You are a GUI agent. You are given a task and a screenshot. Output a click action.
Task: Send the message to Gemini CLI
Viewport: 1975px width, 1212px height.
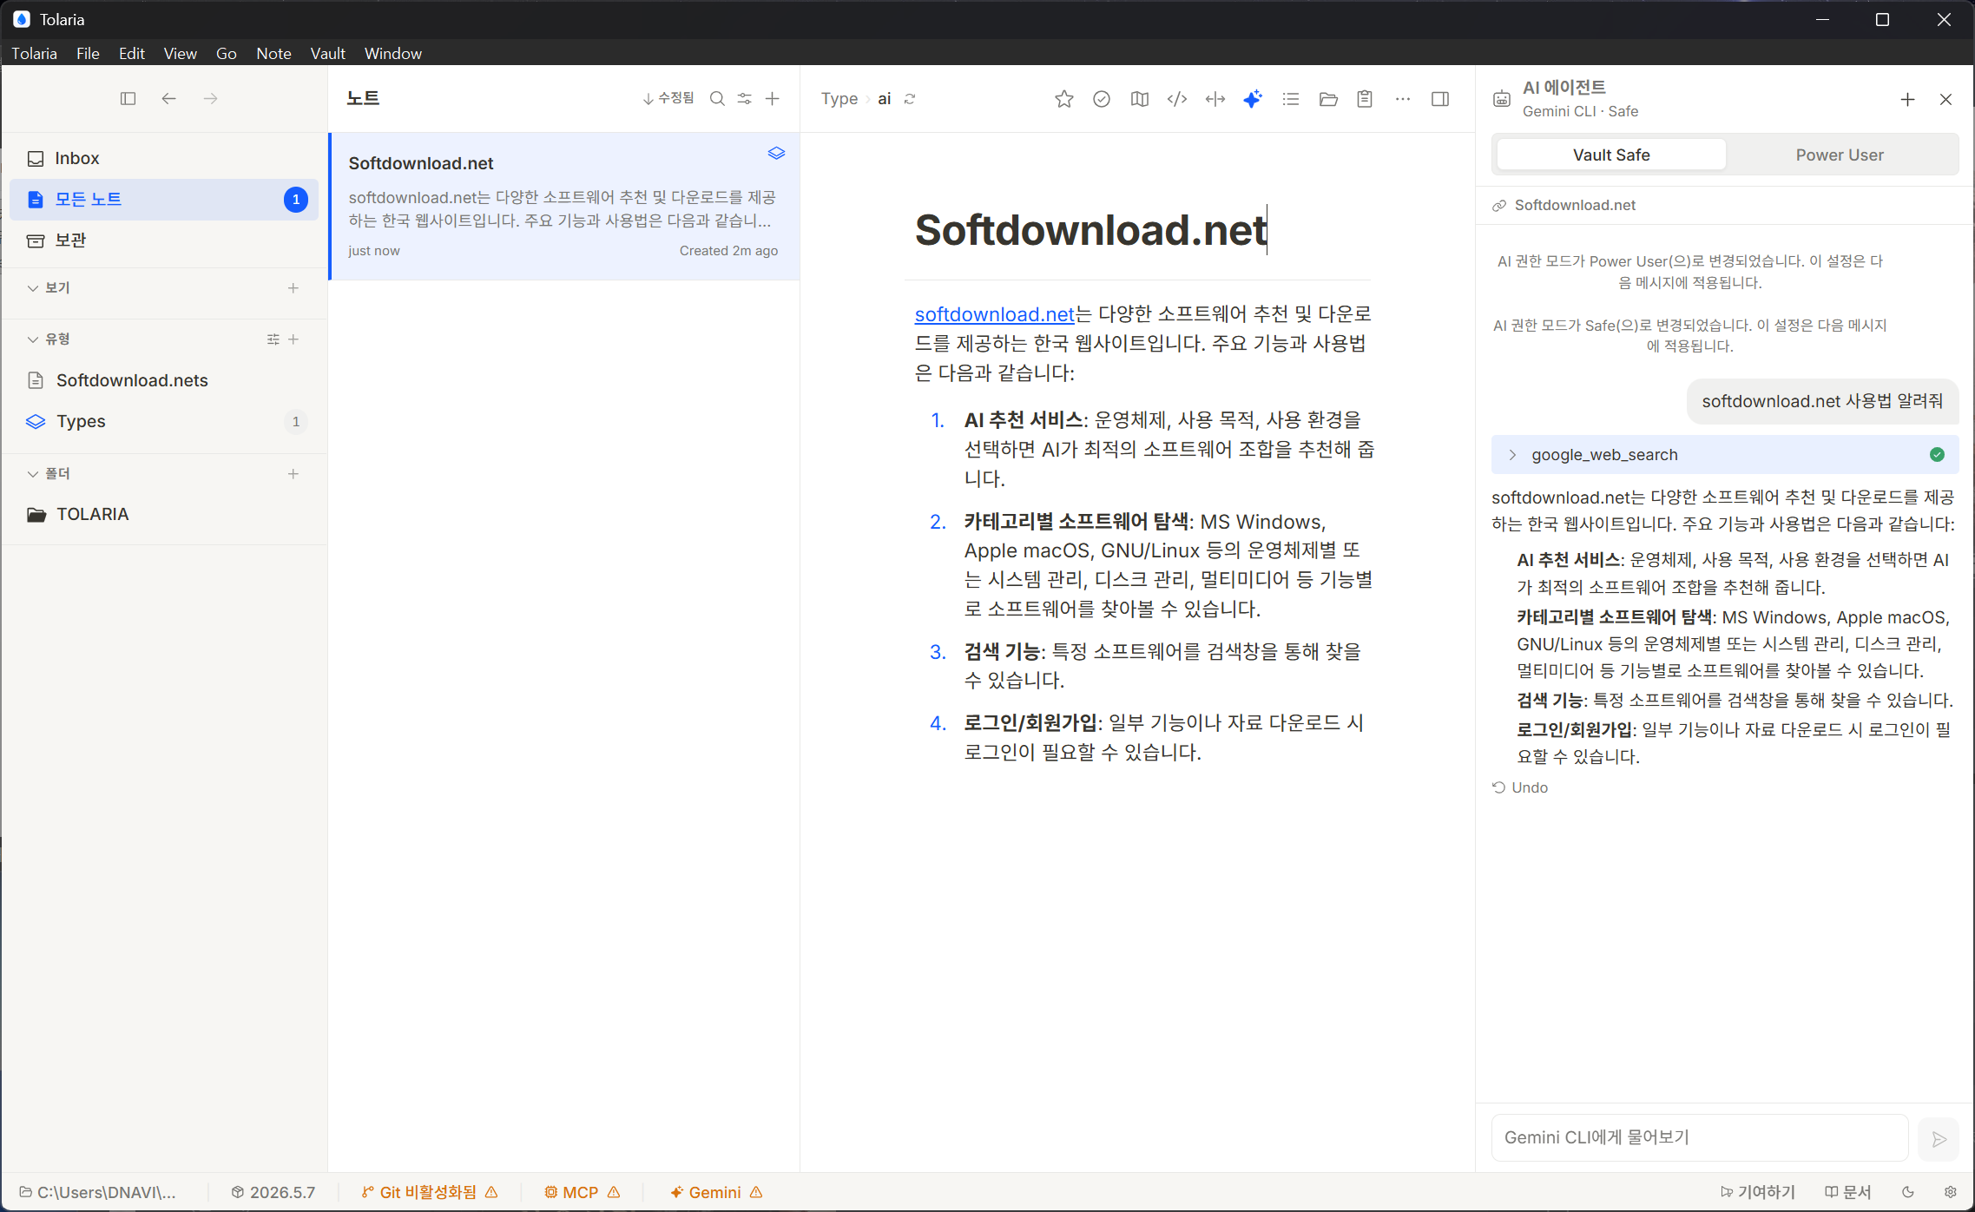[1939, 1139]
